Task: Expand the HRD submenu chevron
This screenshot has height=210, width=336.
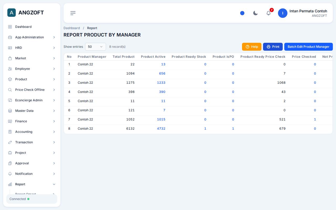Action: coord(54,48)
